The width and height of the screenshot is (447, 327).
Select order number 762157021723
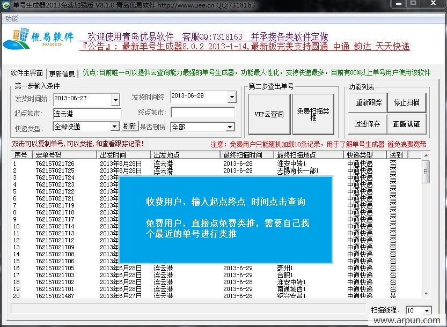pos(55,184)
